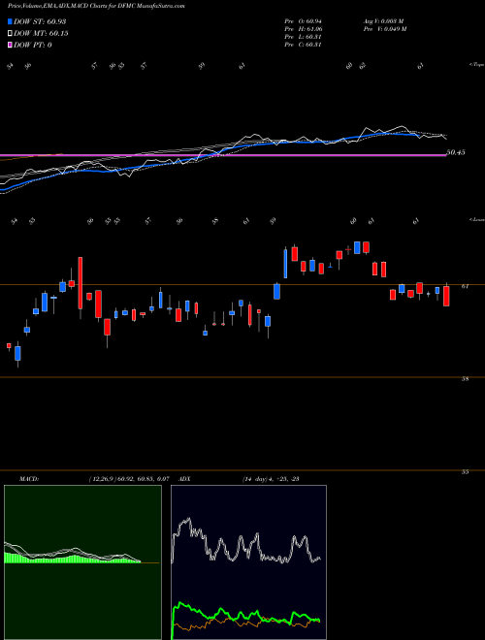Screen dimensions: 485x640
Task: Click the 50.45 magenta line label
Action: click(x=456, y=152)
